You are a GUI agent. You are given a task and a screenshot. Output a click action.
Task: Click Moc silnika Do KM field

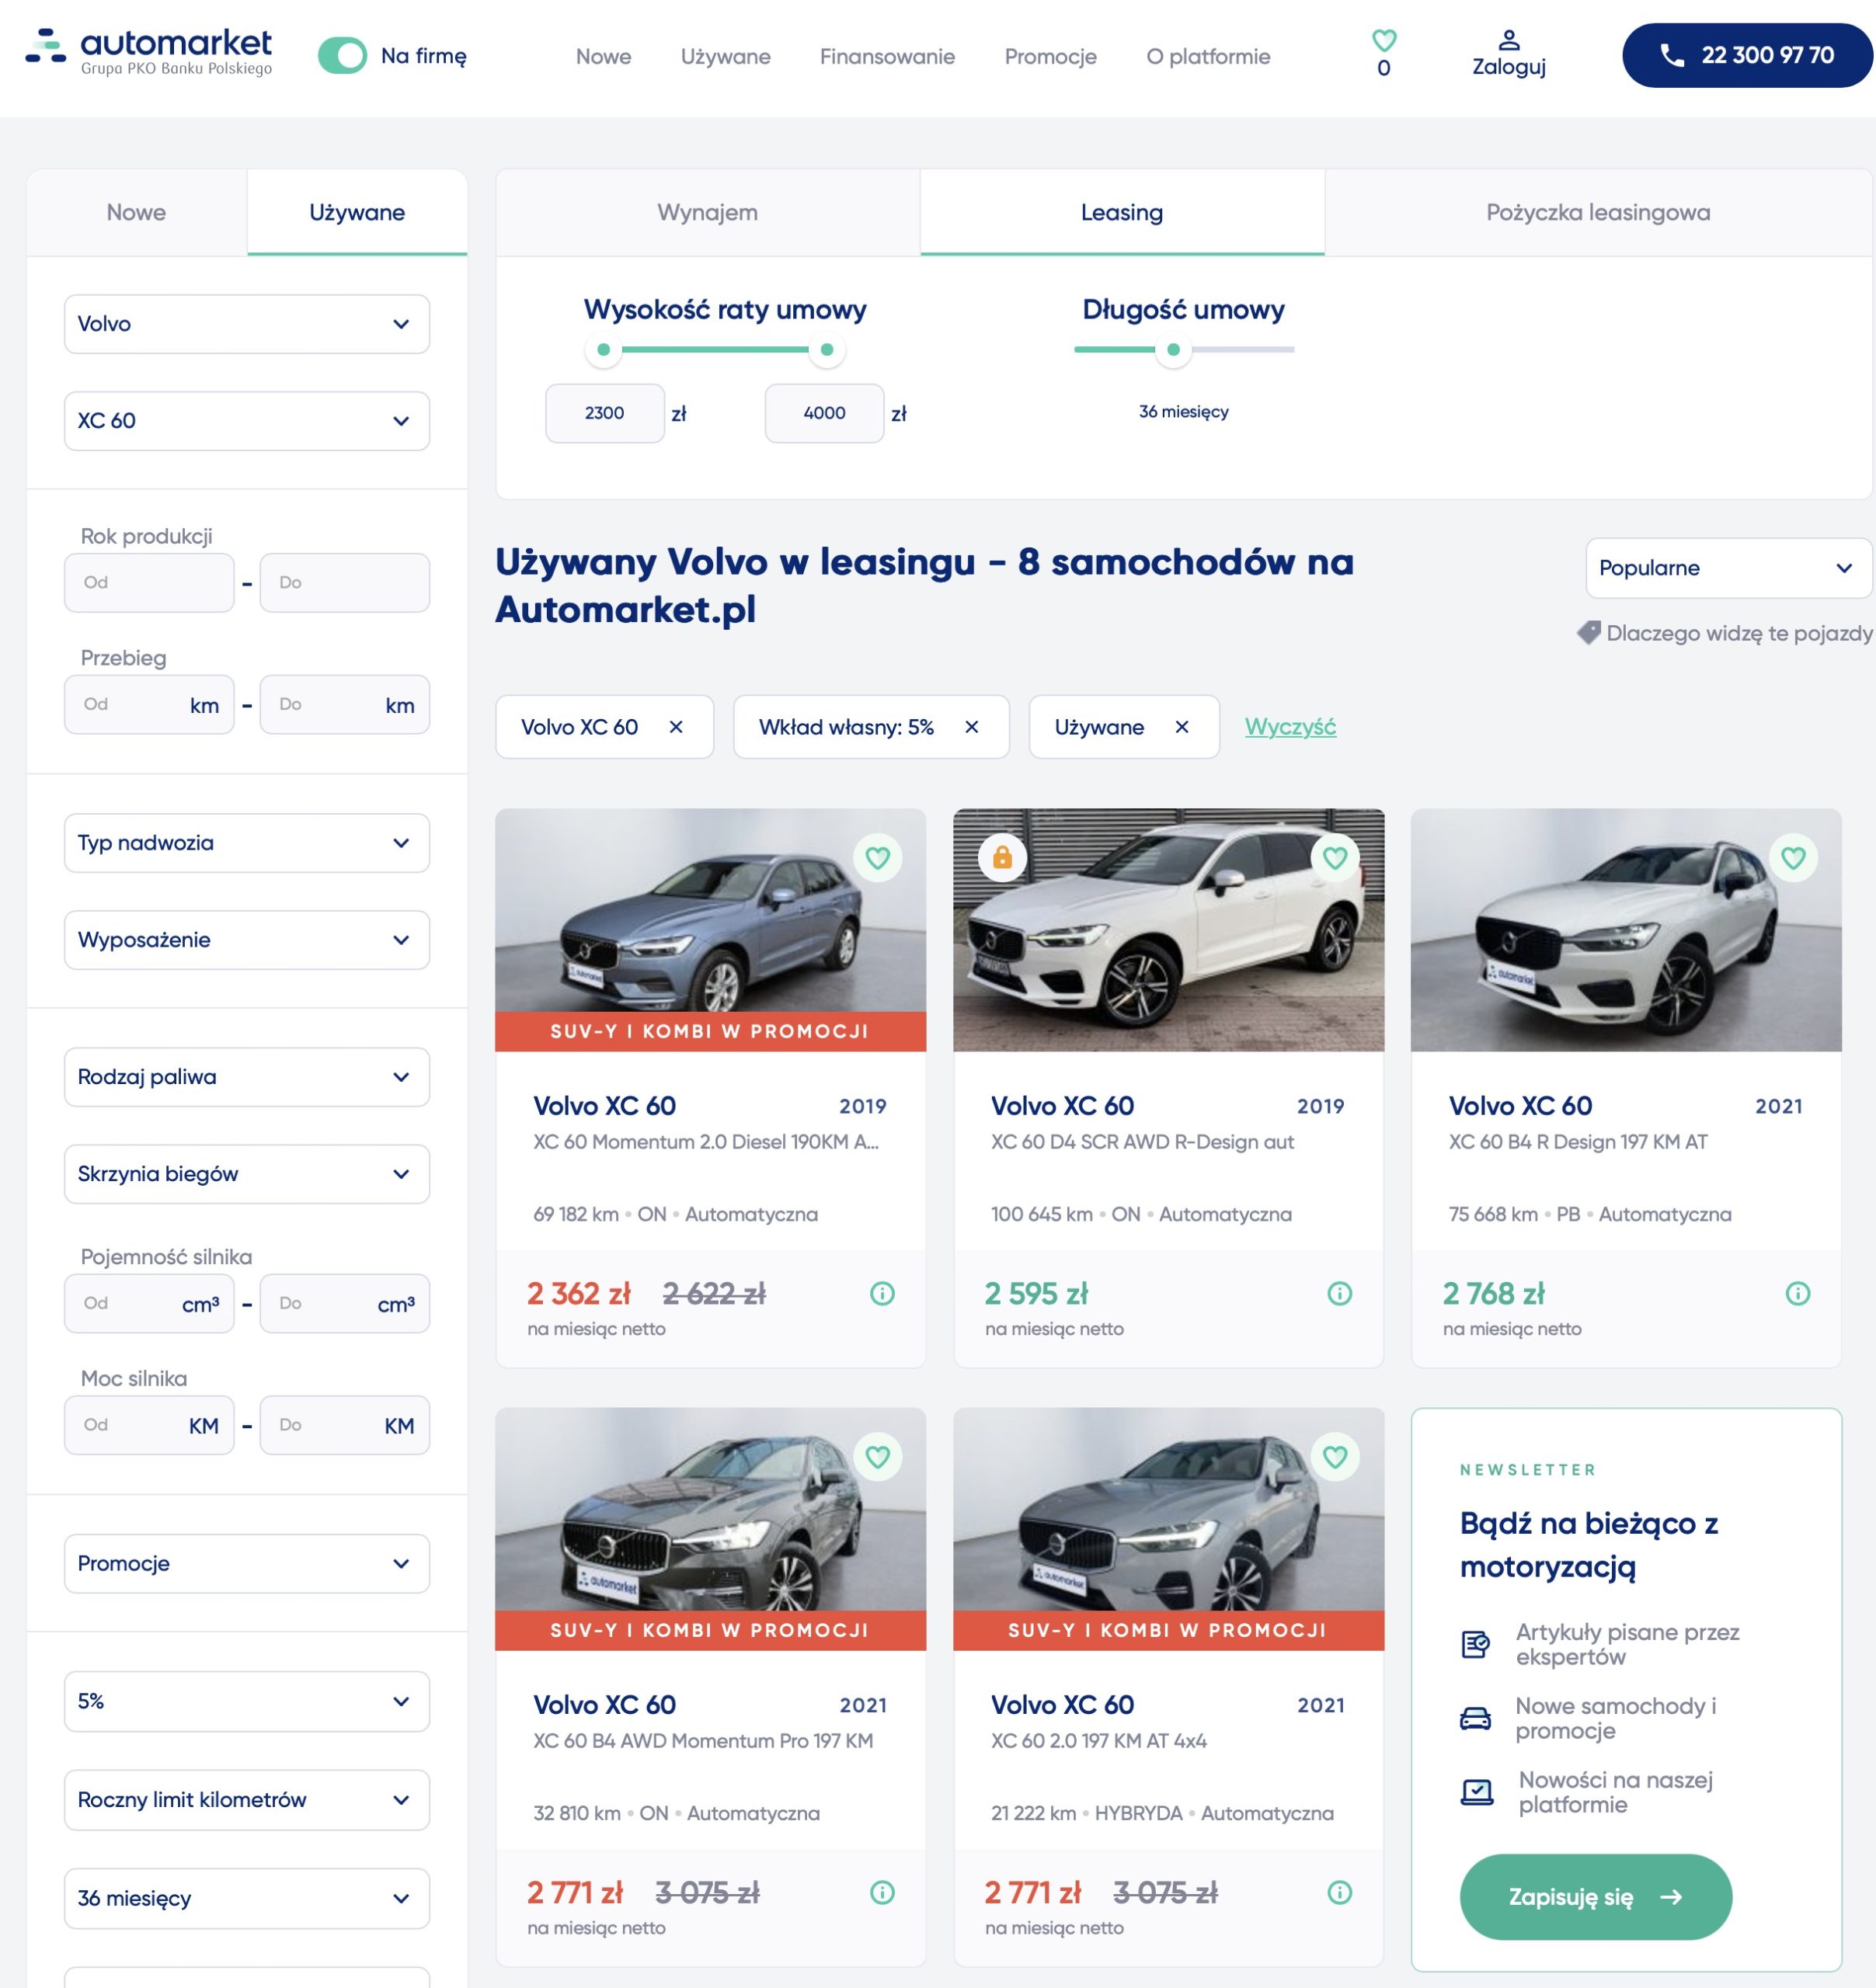click(345, 1425)
